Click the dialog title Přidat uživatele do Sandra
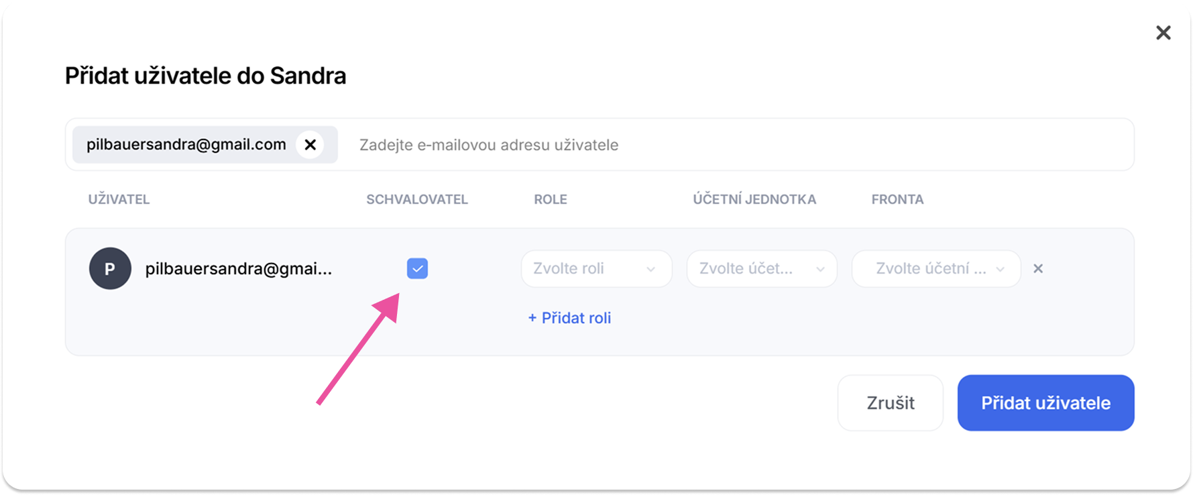This screenshot has height=495, width=1193. [x=205, y=76]
